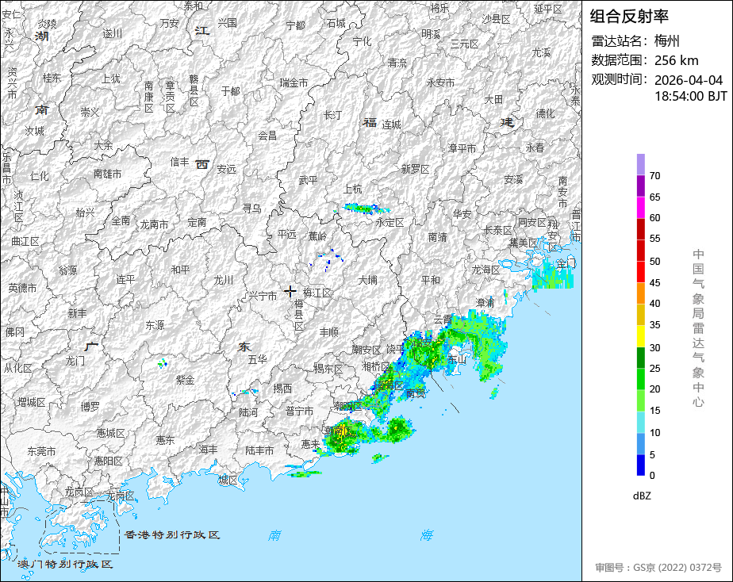The image size is (733, 582).
Task: Click the 中国气象局雷达气象中心 vertical text
Action: (x=698, y=328)
